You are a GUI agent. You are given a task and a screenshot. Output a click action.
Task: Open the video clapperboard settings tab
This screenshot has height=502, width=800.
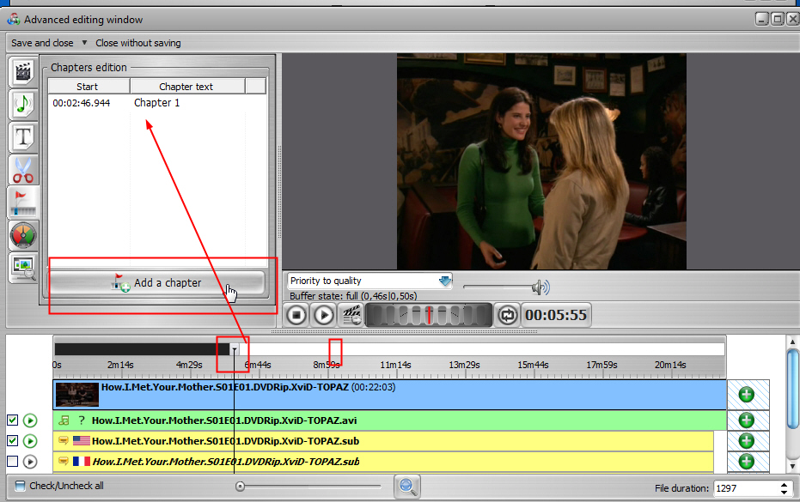click(x=23, y=72)
